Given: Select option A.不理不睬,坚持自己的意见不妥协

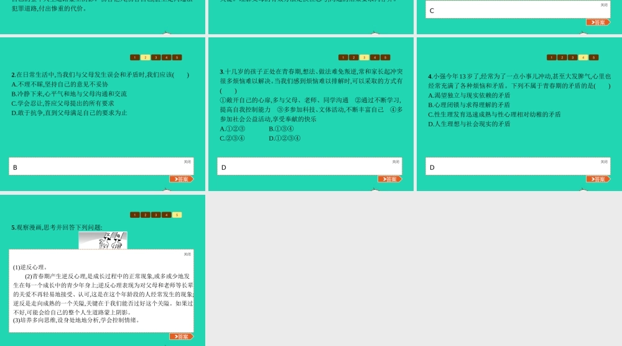Looking at the screenshot, I should (60, 85).
